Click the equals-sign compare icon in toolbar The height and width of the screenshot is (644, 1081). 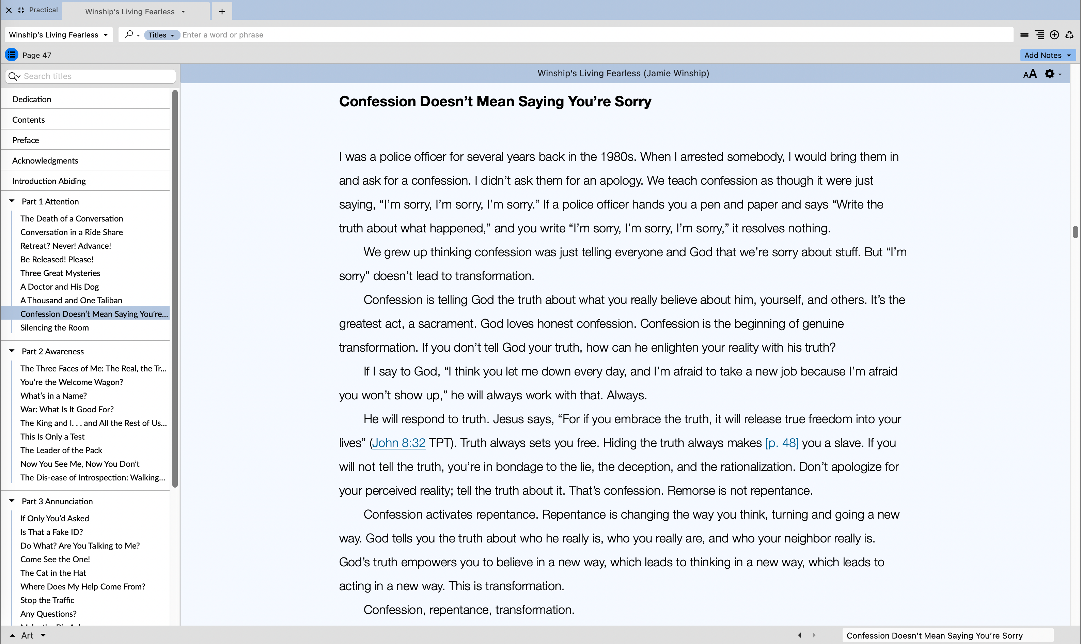[1024, 35]
